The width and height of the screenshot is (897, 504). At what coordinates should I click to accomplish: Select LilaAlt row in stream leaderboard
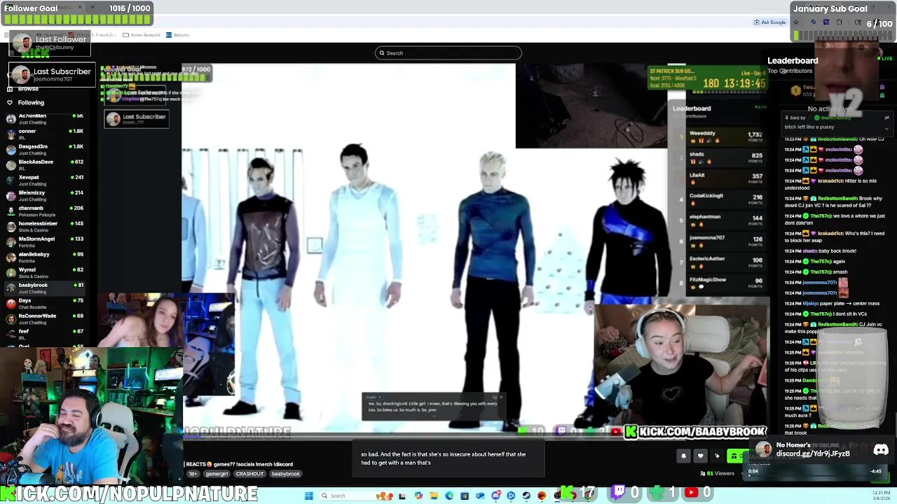click(720, 178)
